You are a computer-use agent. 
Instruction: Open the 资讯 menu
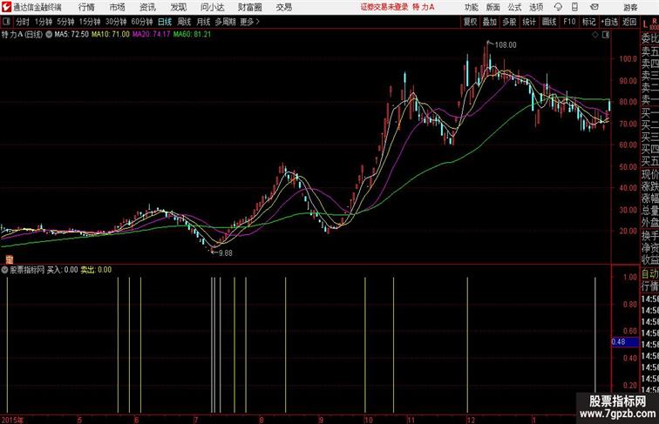[147, 7]
